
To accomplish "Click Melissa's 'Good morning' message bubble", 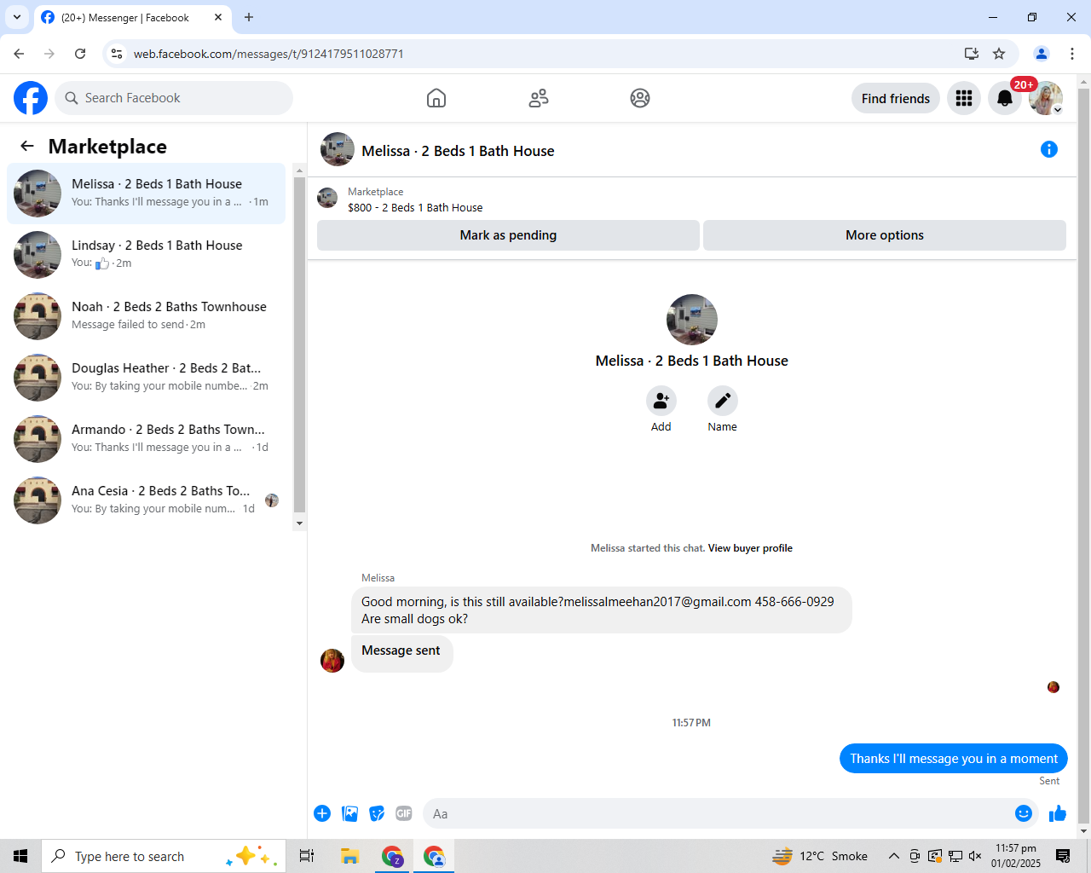I will [x=602, y=610].
